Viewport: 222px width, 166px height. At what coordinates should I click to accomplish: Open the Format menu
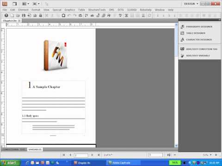36,10
